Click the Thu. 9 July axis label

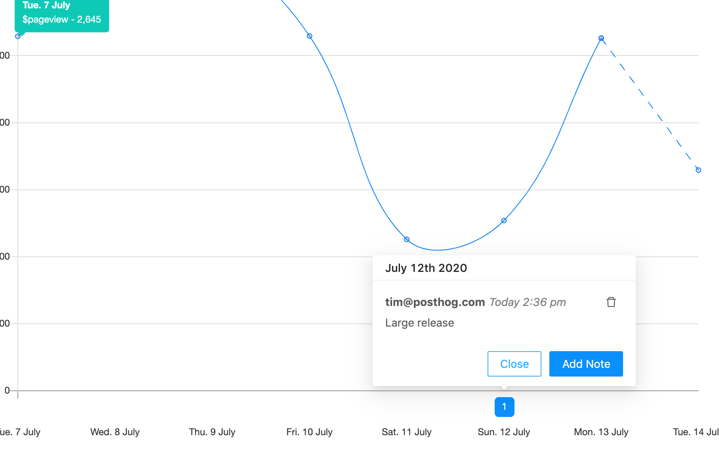[x=212, y=432]
